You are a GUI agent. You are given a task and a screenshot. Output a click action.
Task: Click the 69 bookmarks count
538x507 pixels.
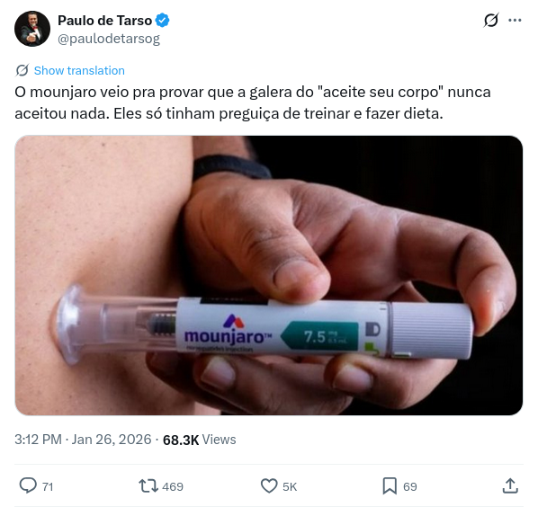[x=410, y=487]
